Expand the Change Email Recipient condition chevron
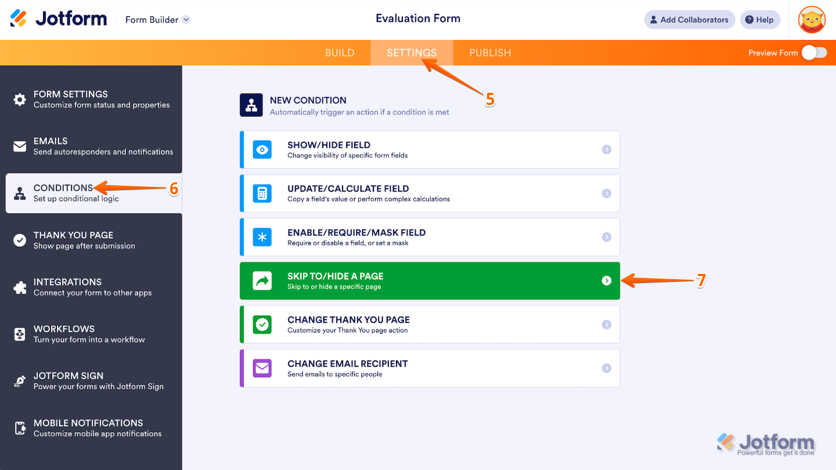Screen dimensions: 836x470 [x=607, y=368]
